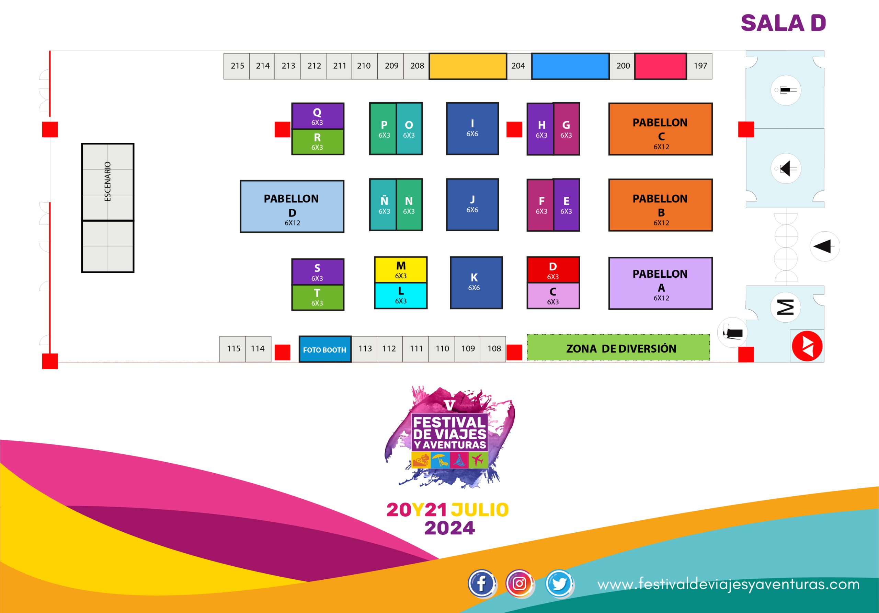Select the pink booth next to 200

point(660,66)
